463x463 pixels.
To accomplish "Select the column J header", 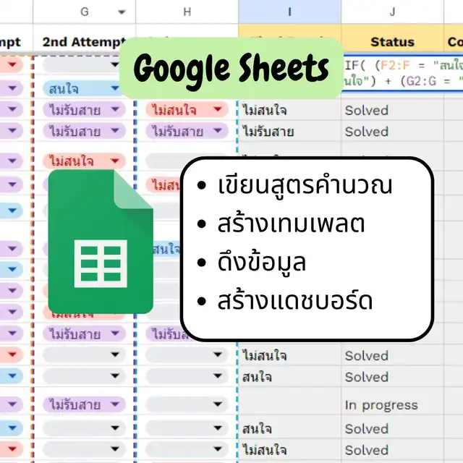I will click(392, 12).
